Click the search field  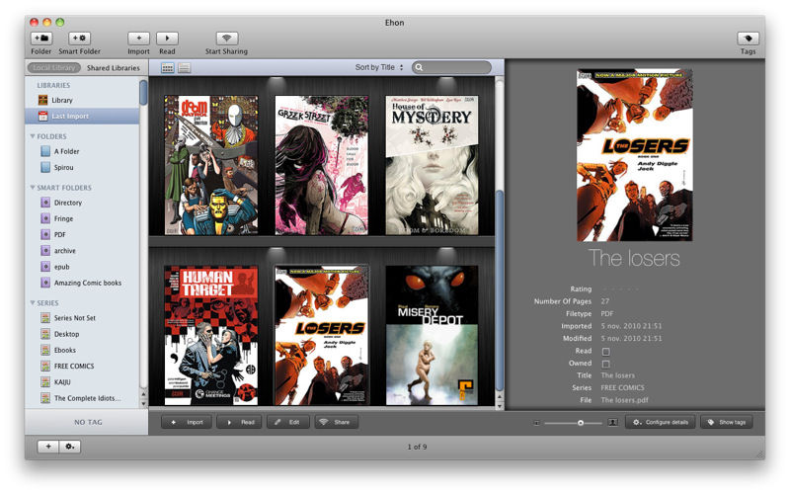451,67
